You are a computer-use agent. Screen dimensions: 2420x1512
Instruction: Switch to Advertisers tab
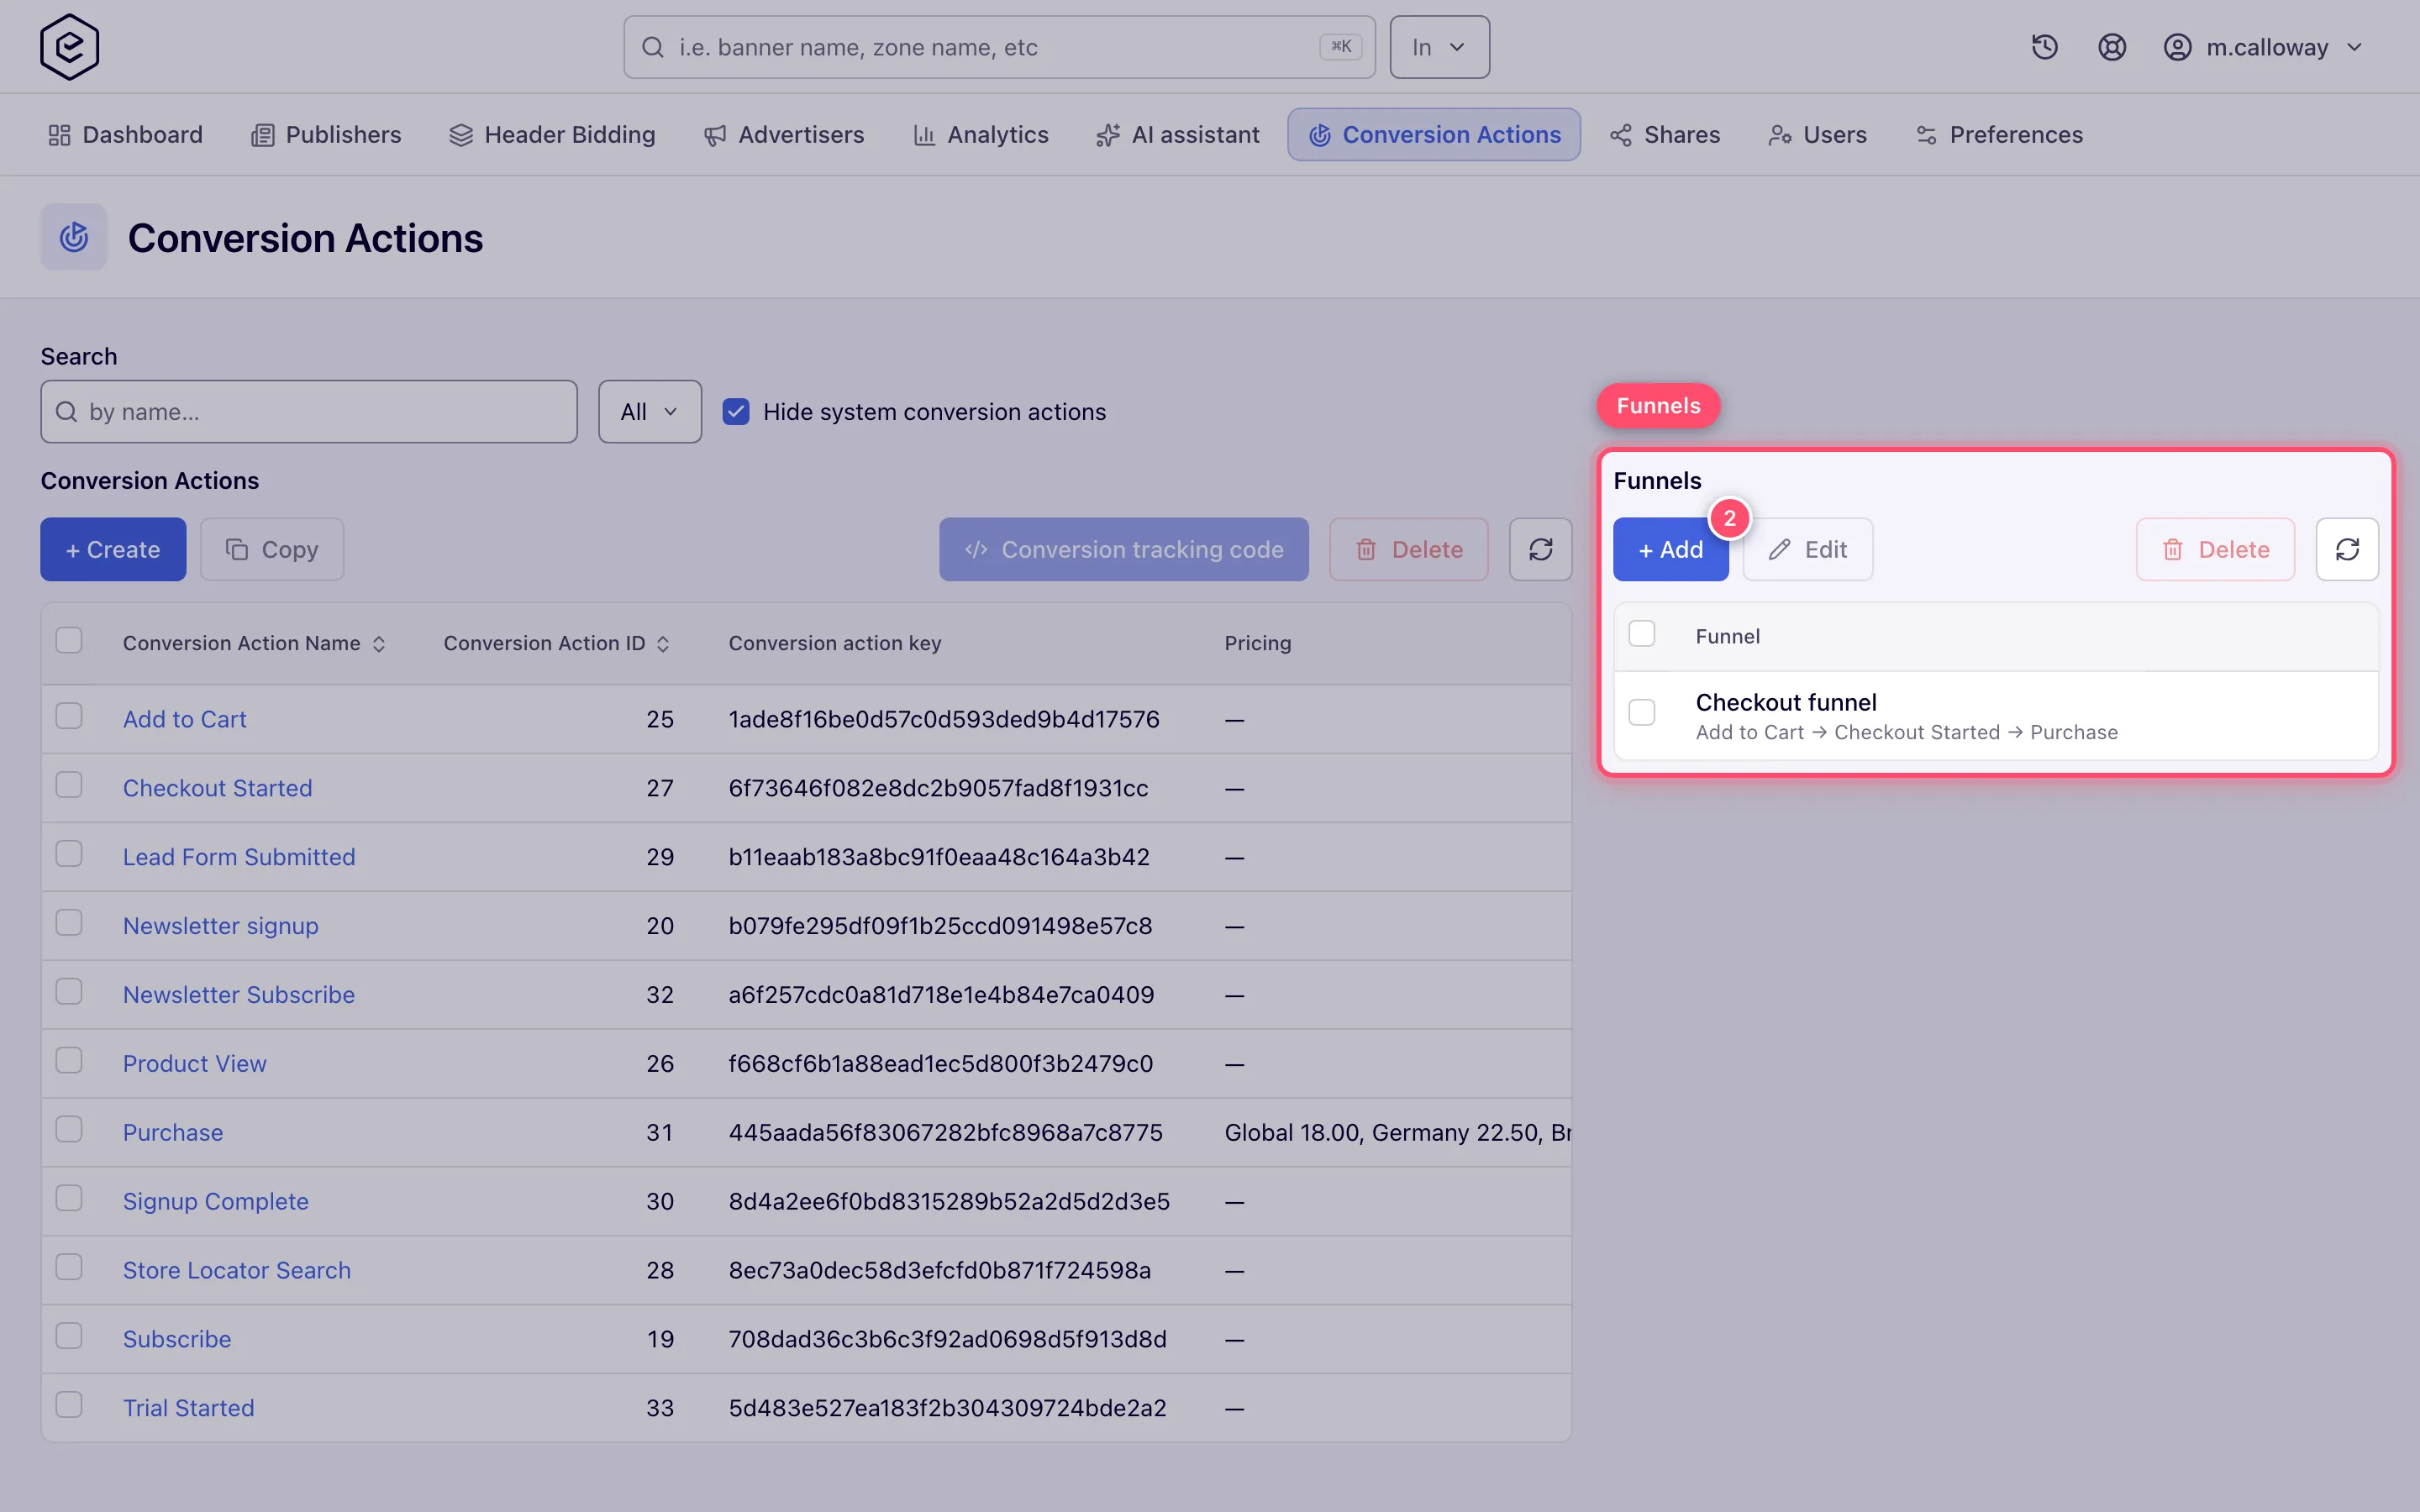[784, 135]
